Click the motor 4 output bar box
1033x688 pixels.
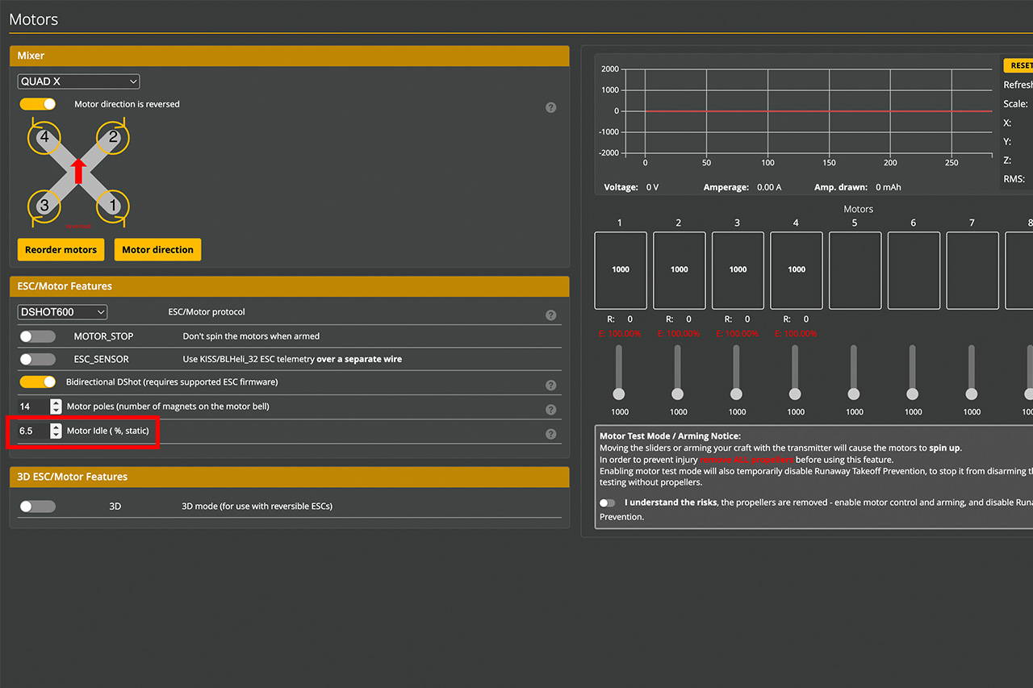point(797,270)
